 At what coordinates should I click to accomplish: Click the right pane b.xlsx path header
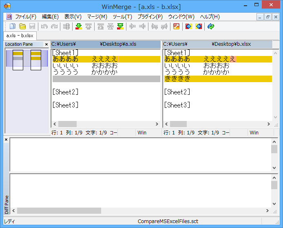click(217, 44)
